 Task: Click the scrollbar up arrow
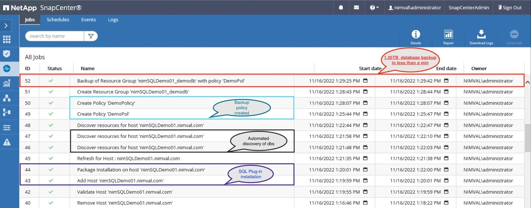pyautogui.click(x=528, y=82)
